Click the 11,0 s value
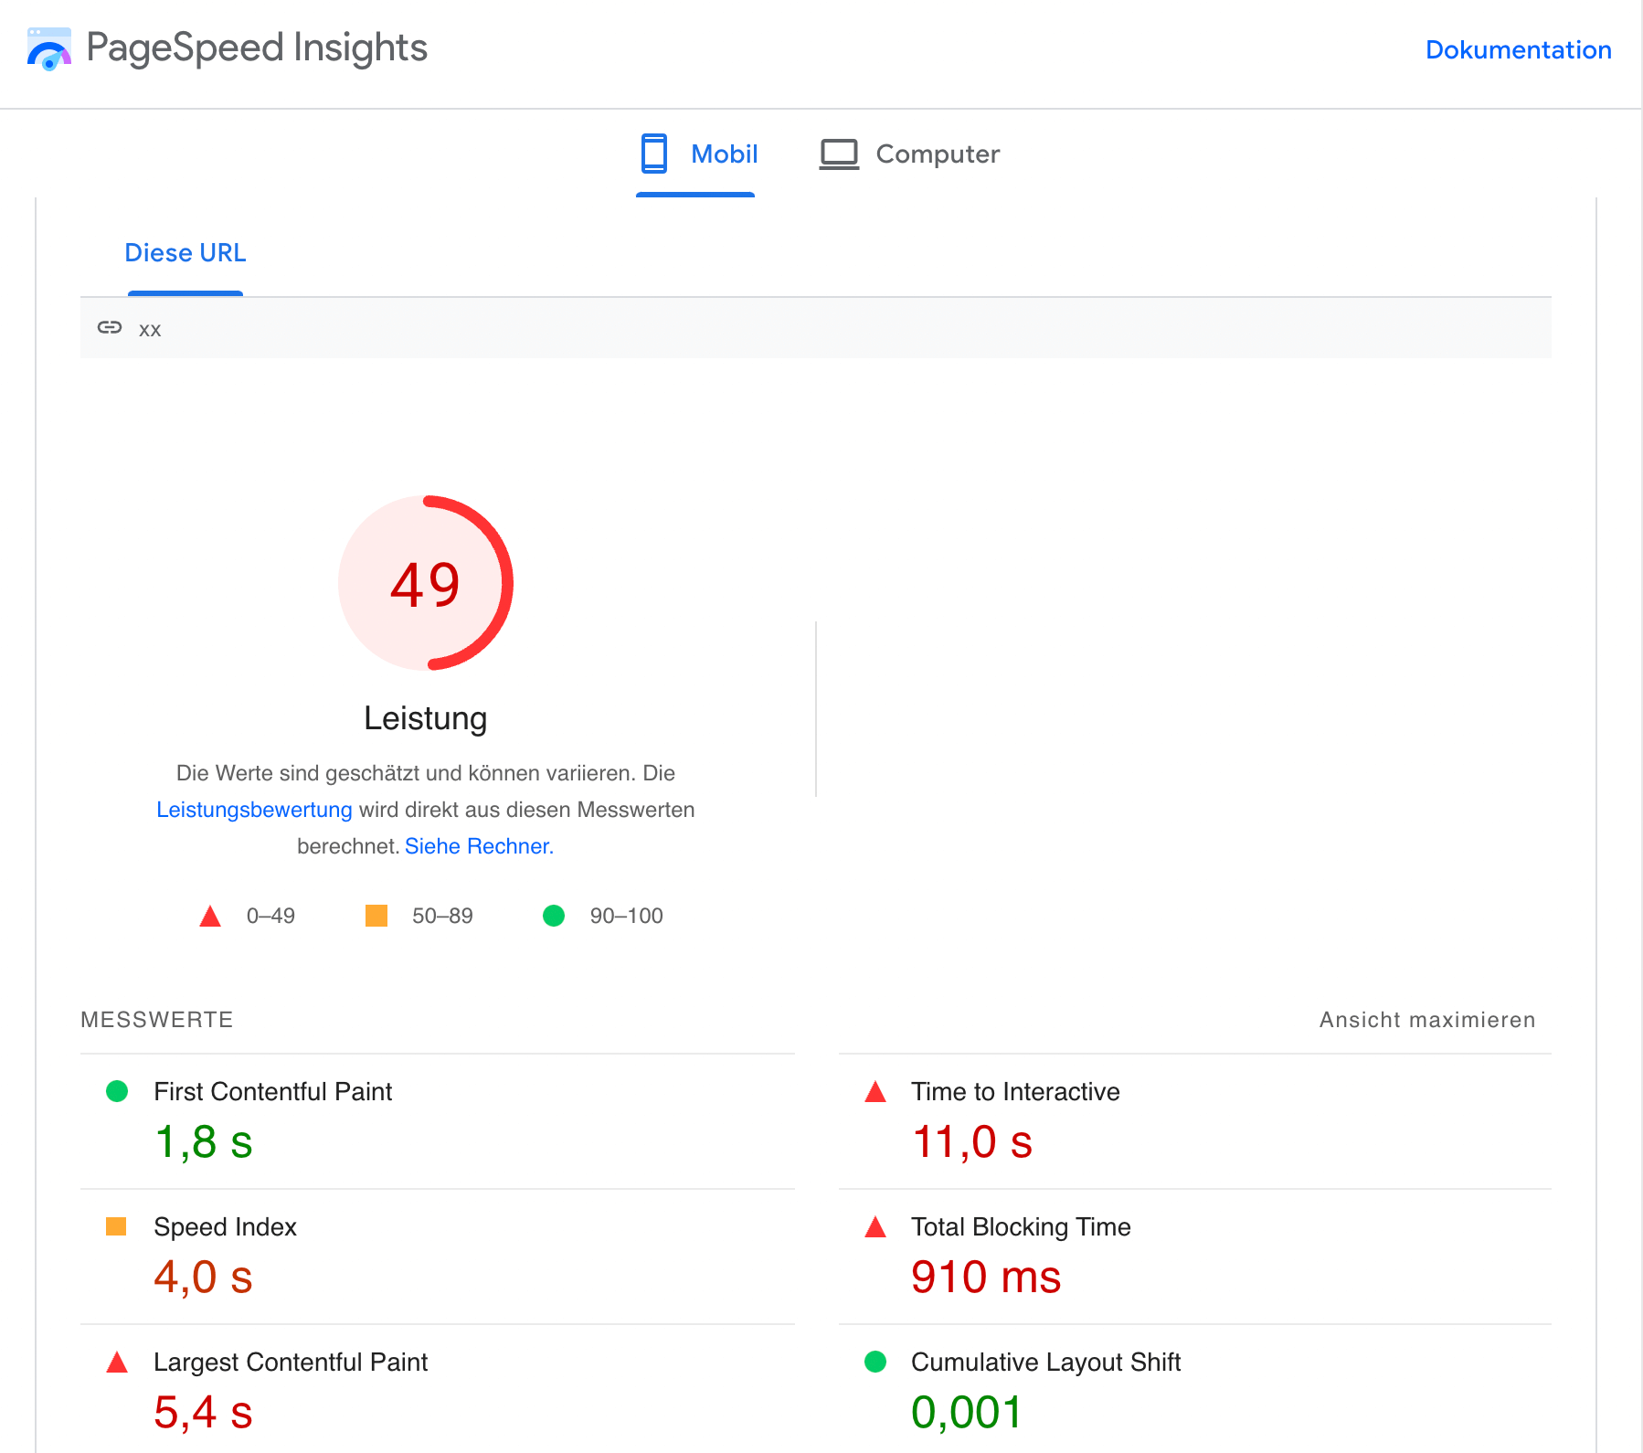 tap(972, 1142)
